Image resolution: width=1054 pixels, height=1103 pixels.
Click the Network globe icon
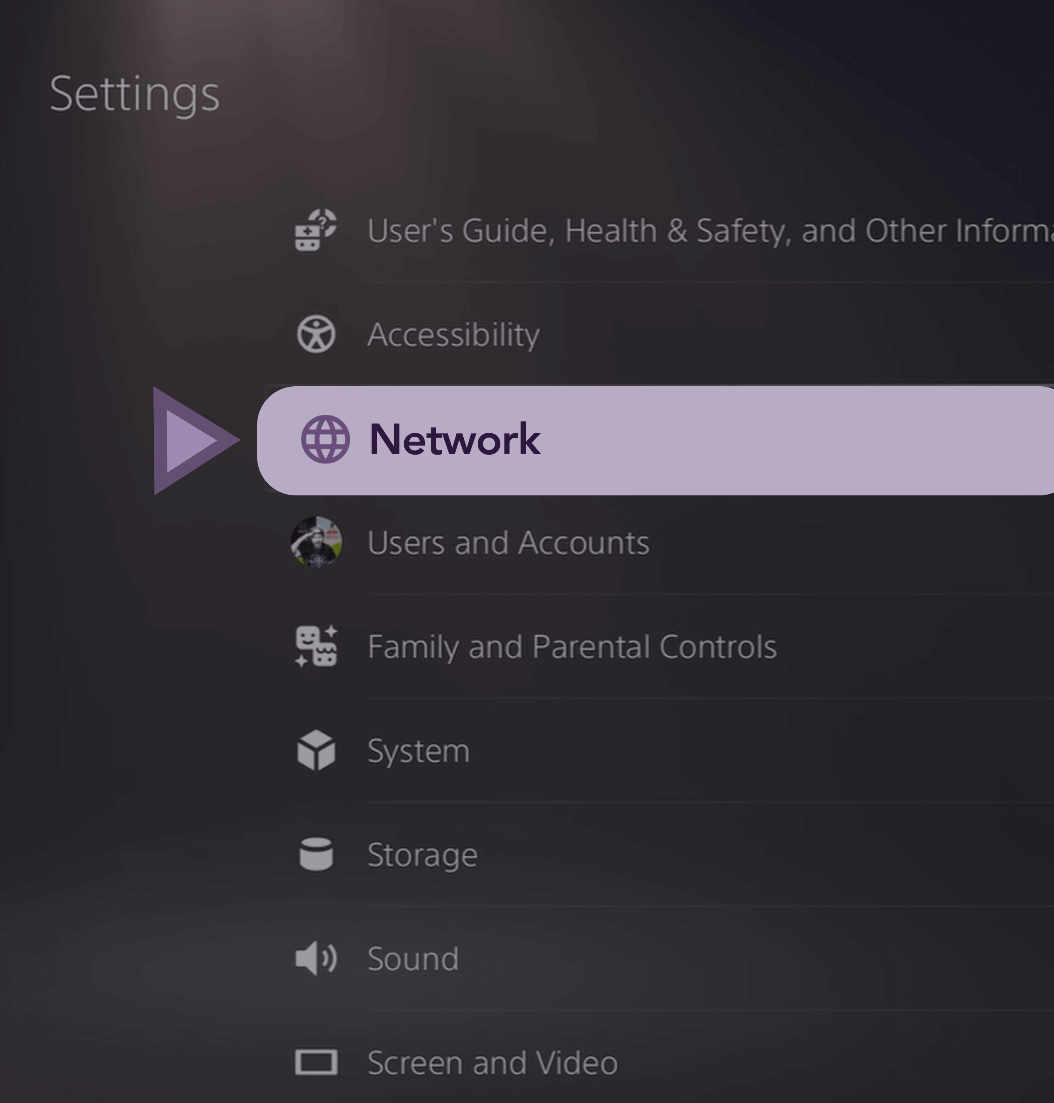[325, 439]
